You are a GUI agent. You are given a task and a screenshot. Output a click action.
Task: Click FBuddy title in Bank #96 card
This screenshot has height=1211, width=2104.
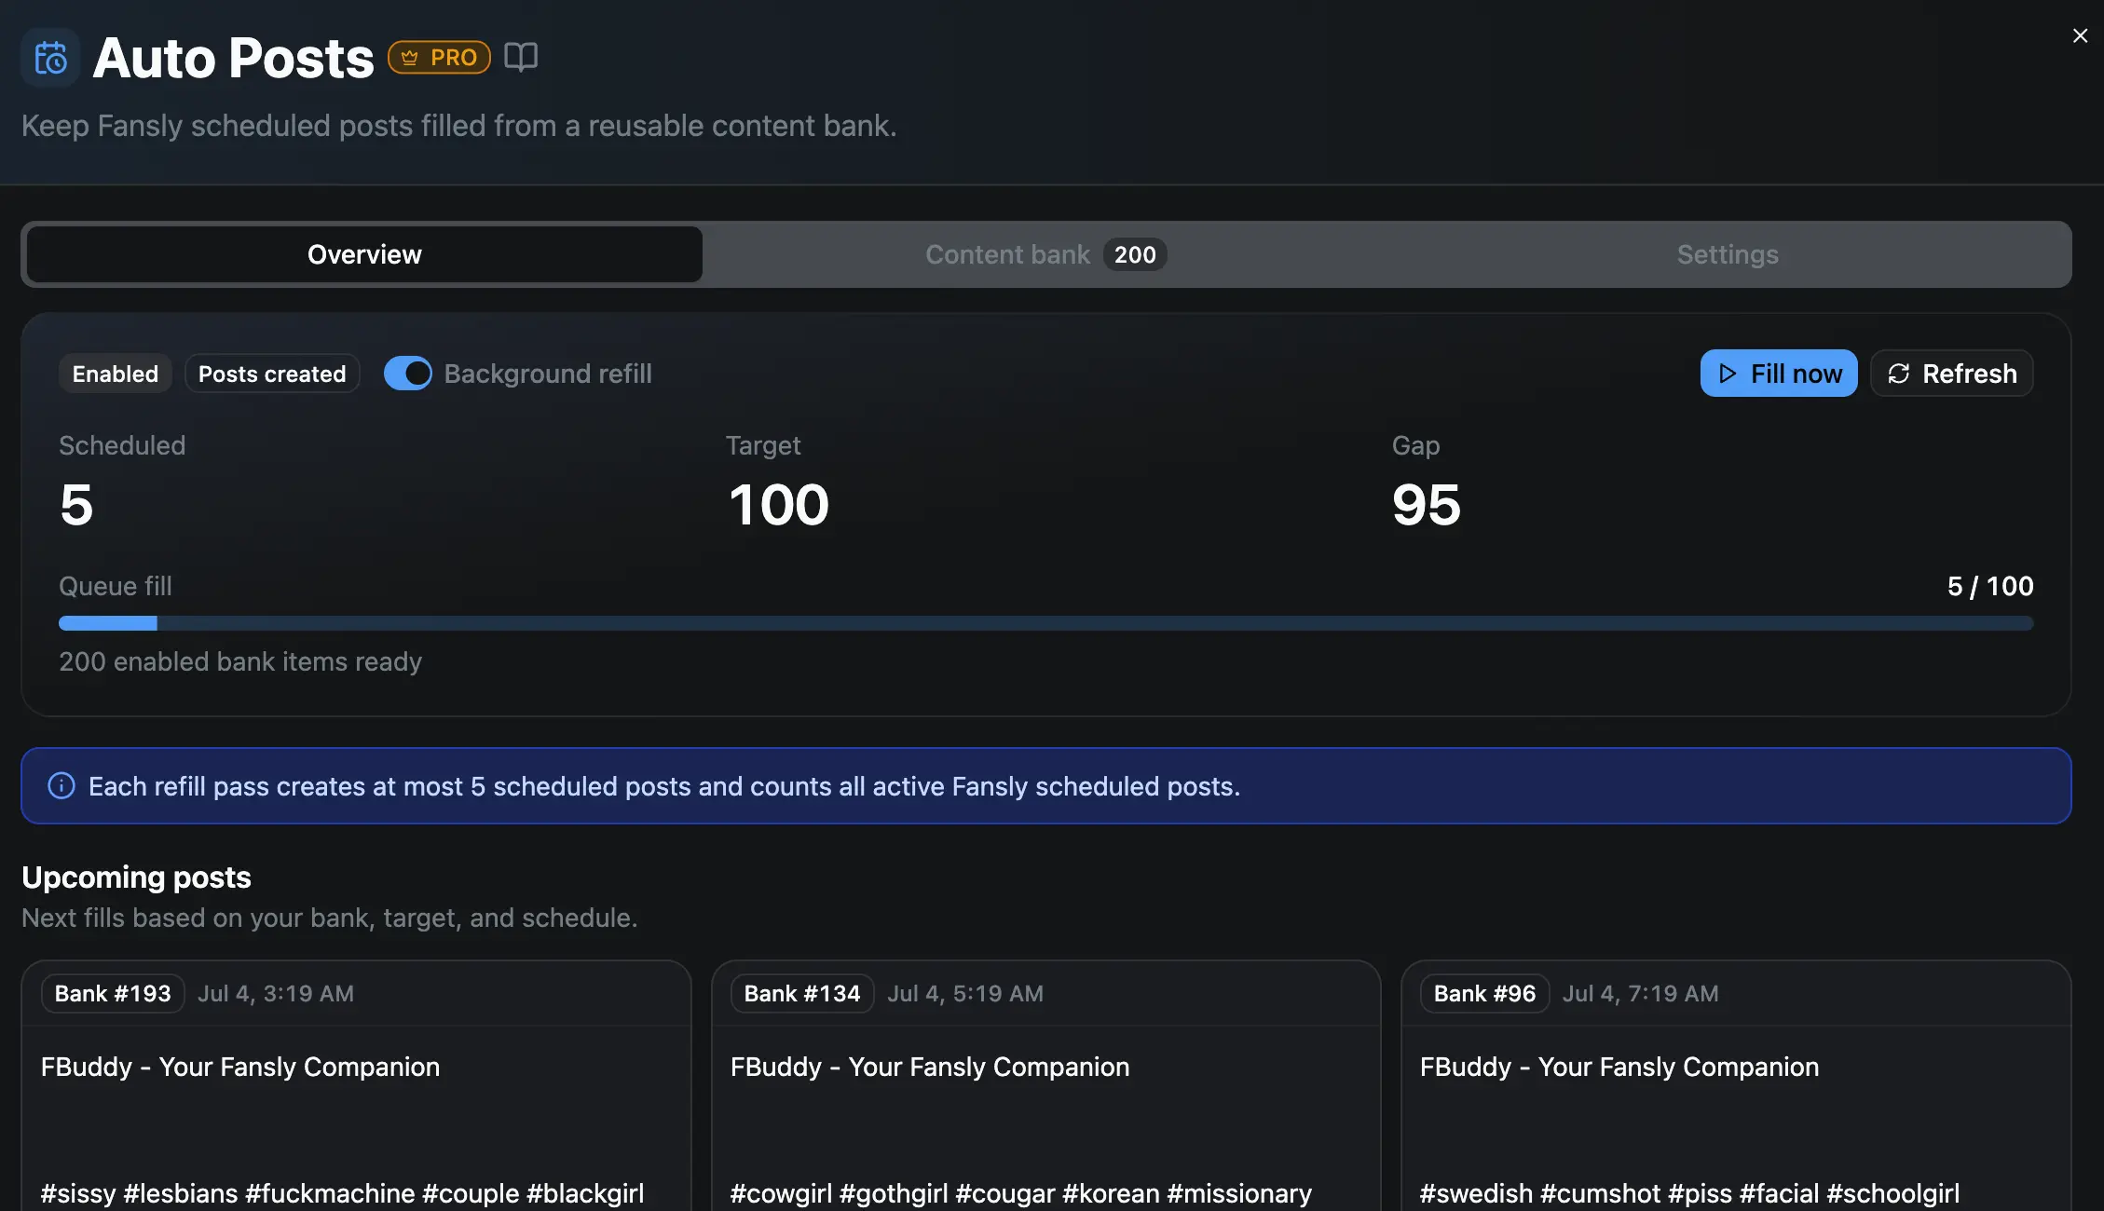point(1619,1067)
